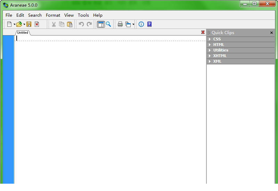Click the Undo arrow icon
Viewport: 278px width, 191px height.
coord(81,24)
